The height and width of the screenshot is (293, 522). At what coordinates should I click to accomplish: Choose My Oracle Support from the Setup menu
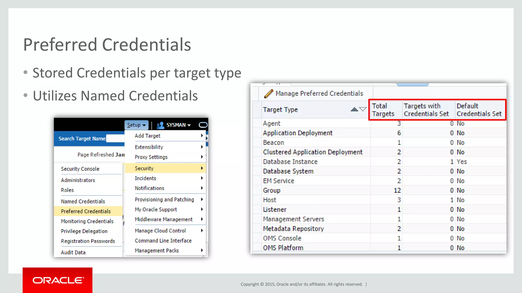165,209
